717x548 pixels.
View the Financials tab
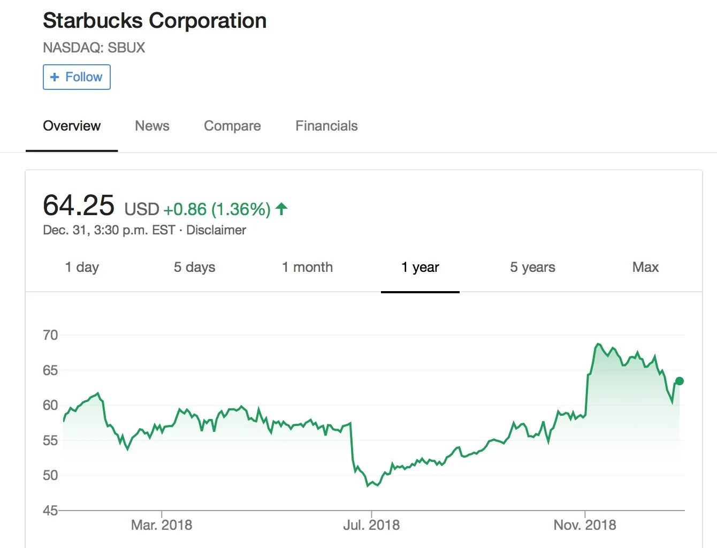[326, 126]
